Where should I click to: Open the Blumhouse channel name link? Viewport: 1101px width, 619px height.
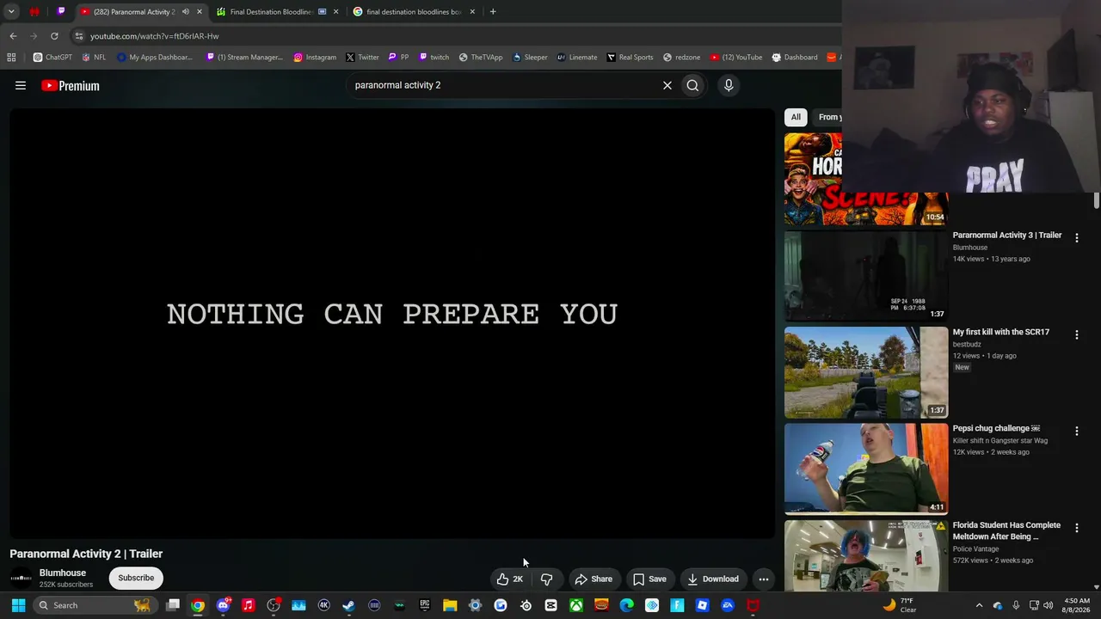click(x=63, y=573)
